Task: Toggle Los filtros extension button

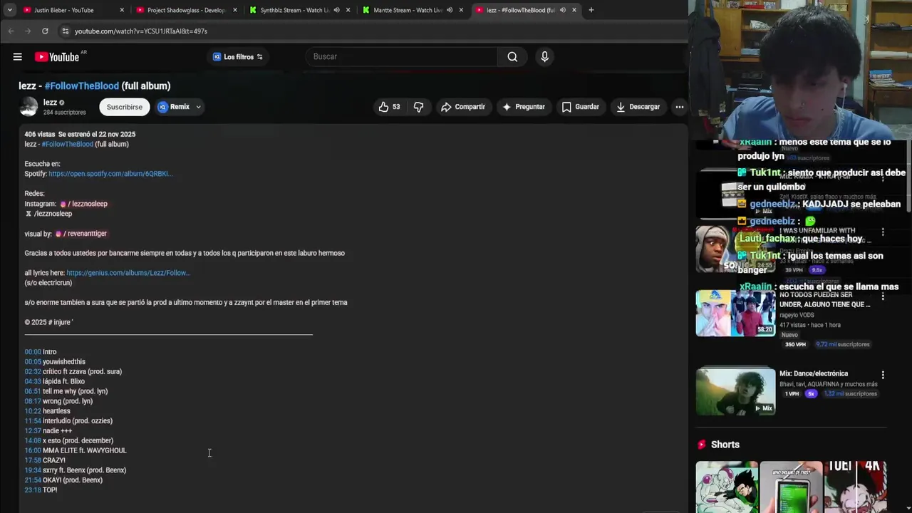Action: tap(238, 57)
